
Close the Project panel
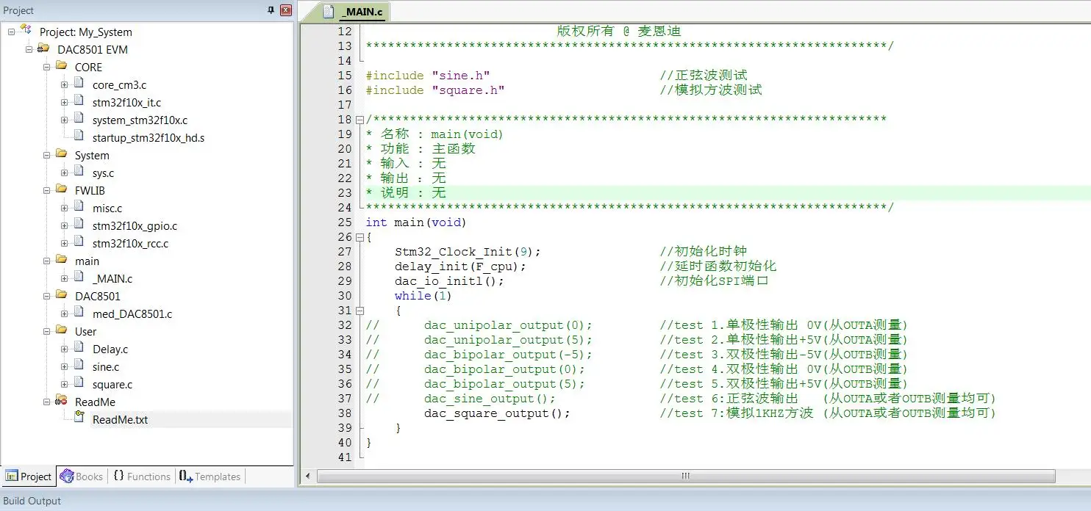click(286, 10)
